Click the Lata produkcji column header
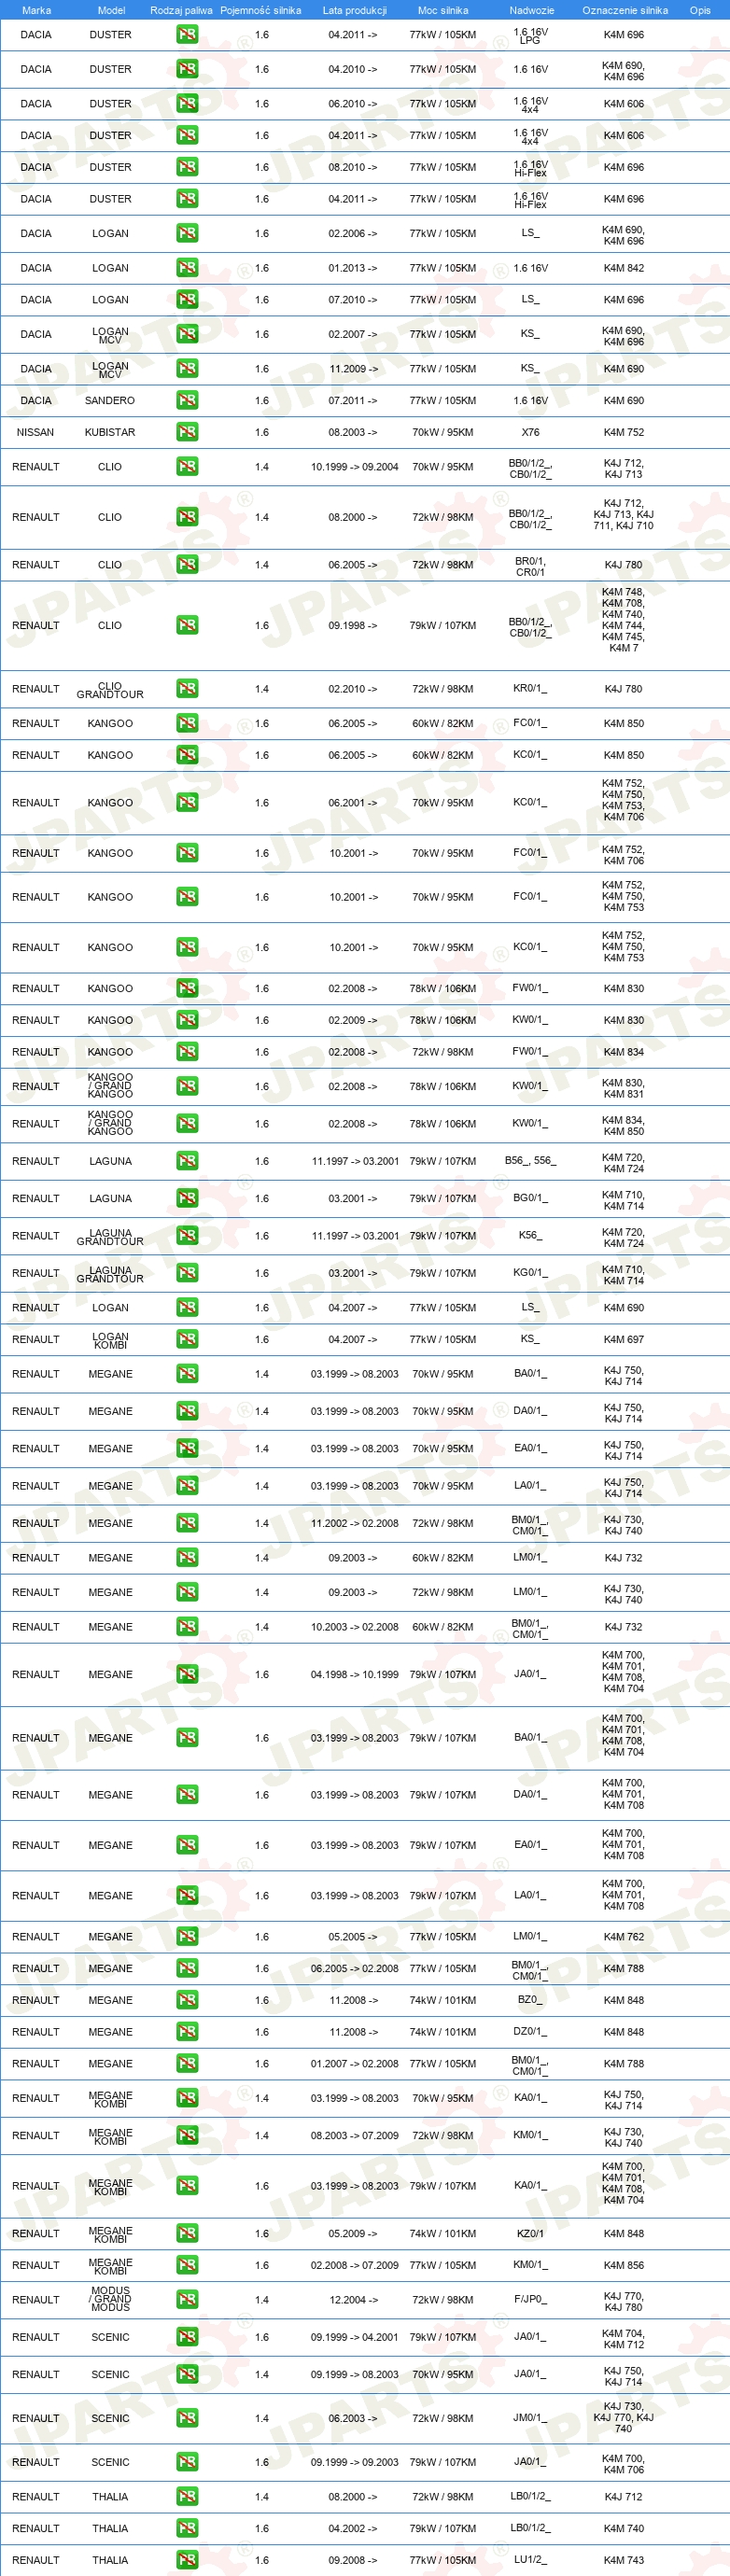The image size is (730, 2576). pos(354,10)
